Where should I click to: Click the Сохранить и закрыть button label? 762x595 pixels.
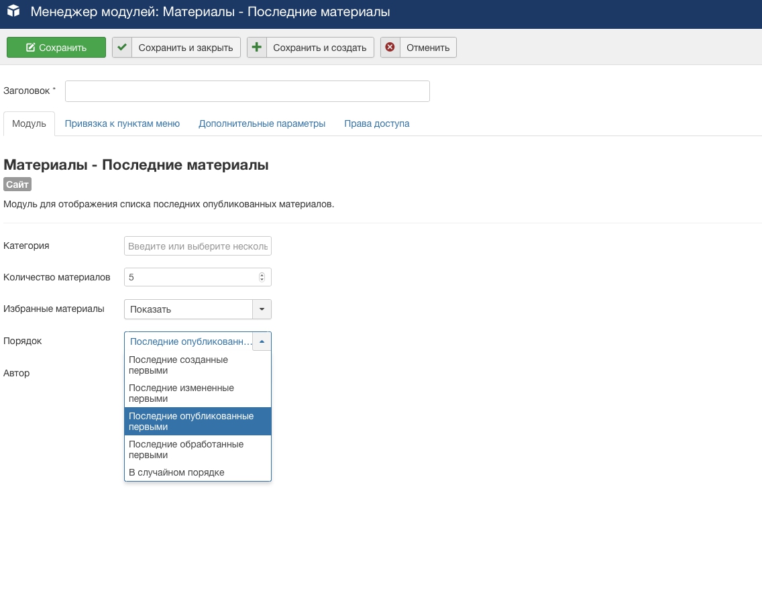(x=185, y=48)
